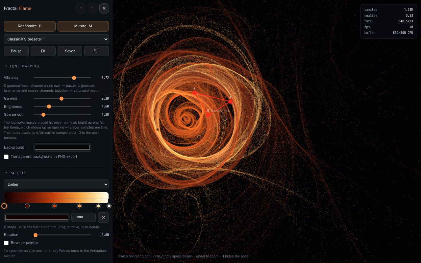Enable Transparent background in PNG export
Viewport: 421px width, 263px height.
(x=6, y=157)
